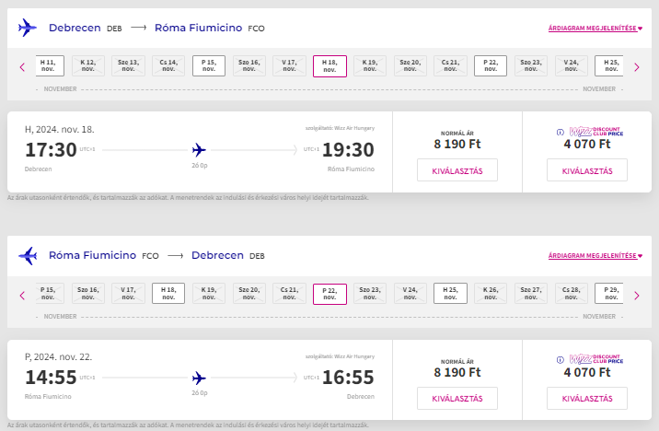Click next dates arrow for return flight
The width and height of the screenshot is (659, 431).
pos(636,295)
